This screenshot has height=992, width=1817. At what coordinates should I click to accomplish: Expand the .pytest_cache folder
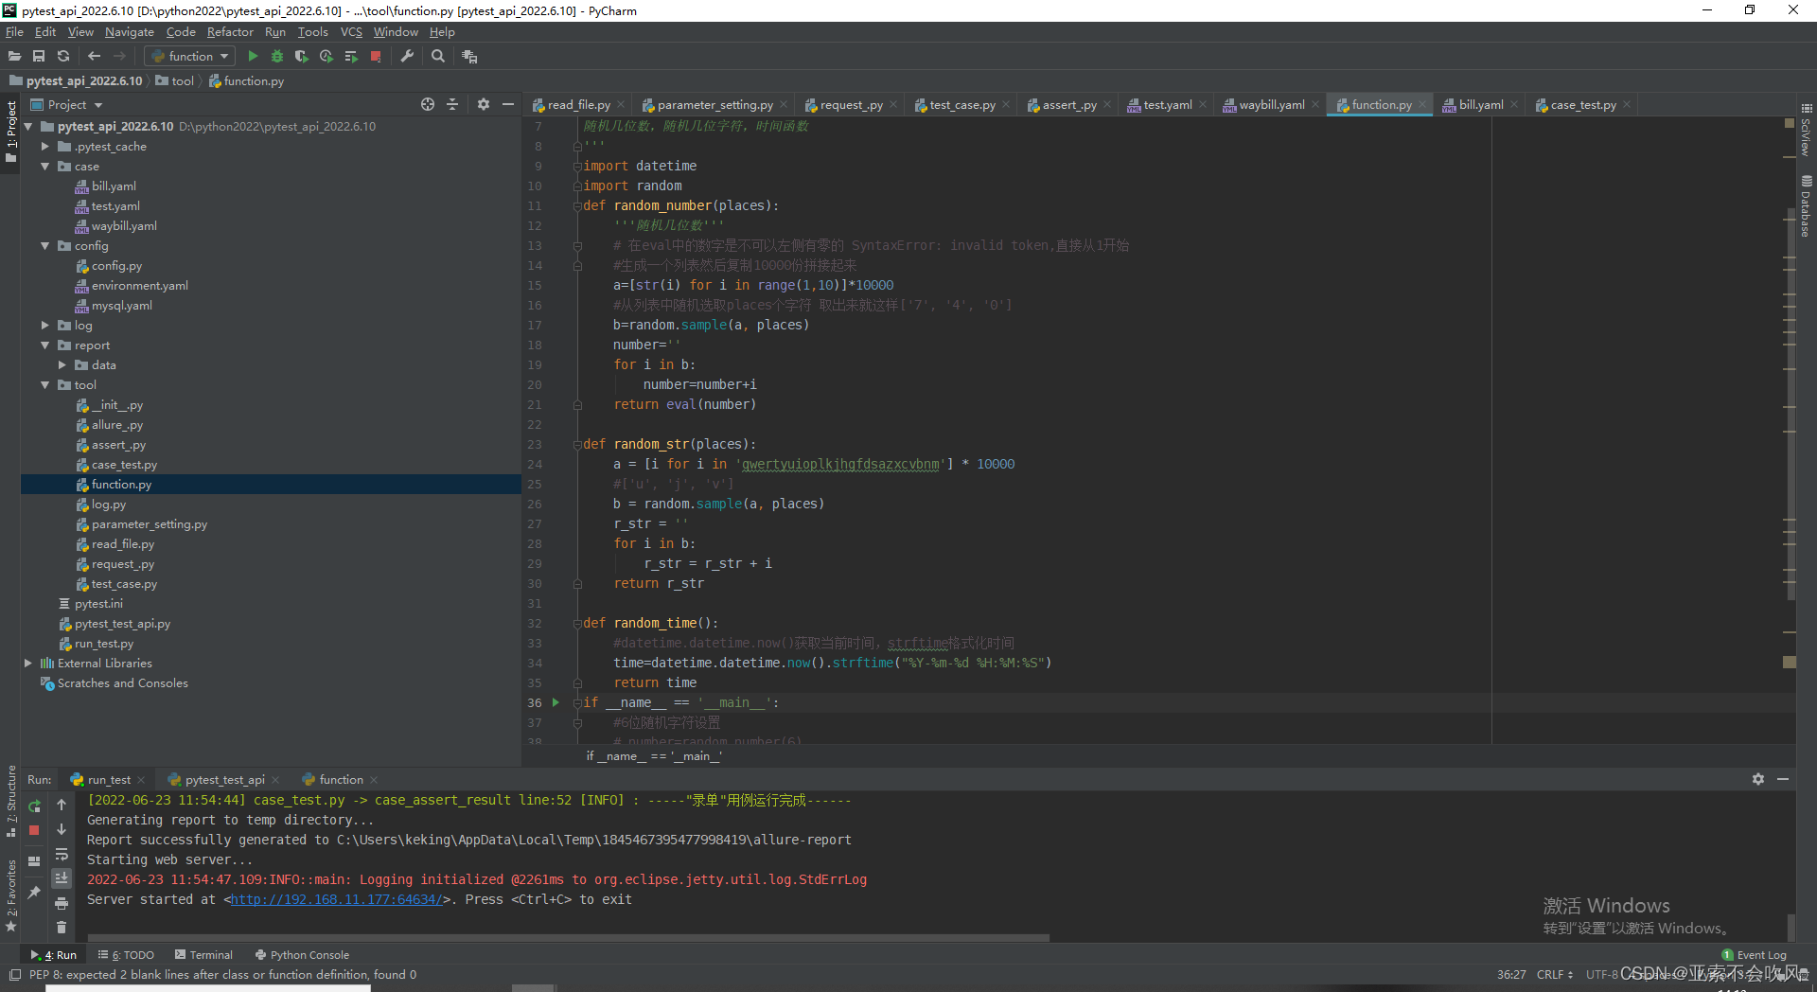[x=44, y=147]
